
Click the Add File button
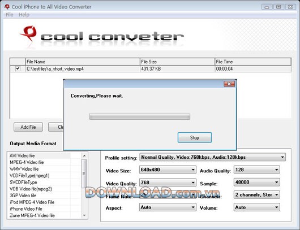28,127
